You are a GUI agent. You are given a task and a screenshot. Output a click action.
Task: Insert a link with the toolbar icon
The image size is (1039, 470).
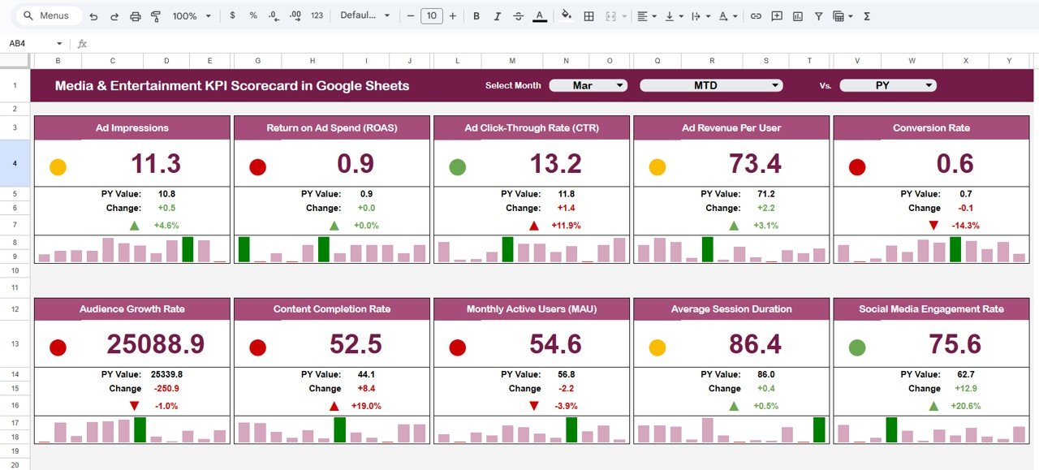754,15
